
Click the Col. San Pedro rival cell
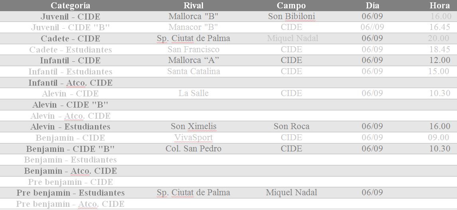[193, 149]
